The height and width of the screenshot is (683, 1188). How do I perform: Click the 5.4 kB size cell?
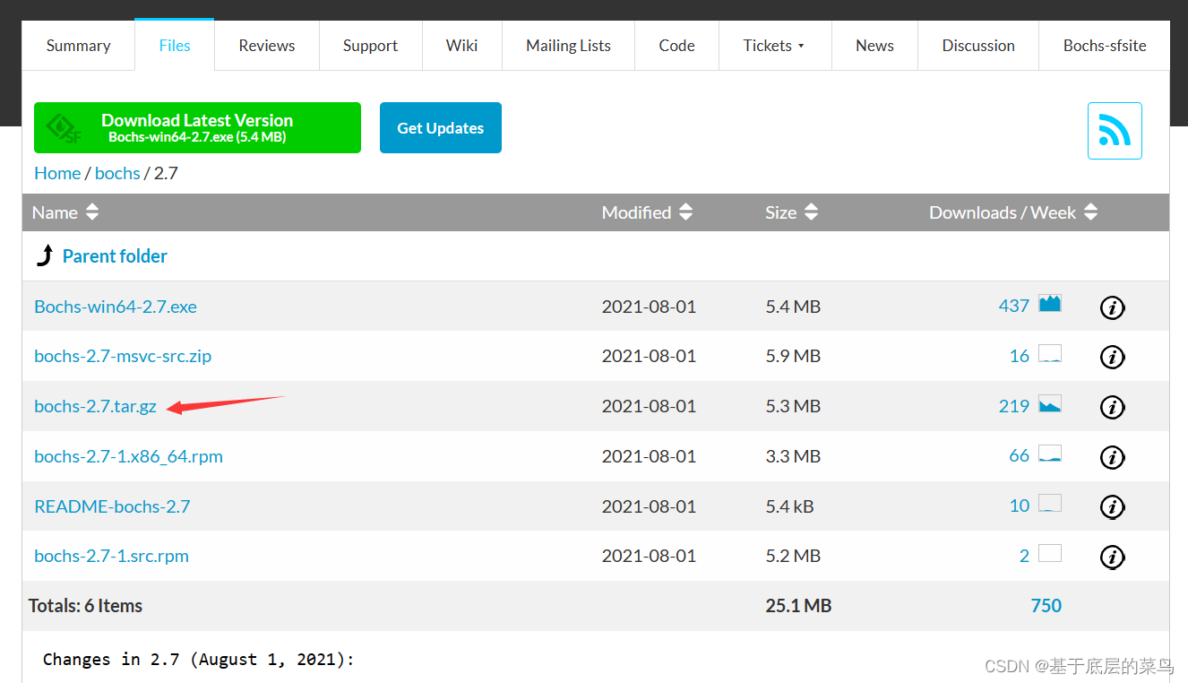pyautogui.click(x=789, y=506)
